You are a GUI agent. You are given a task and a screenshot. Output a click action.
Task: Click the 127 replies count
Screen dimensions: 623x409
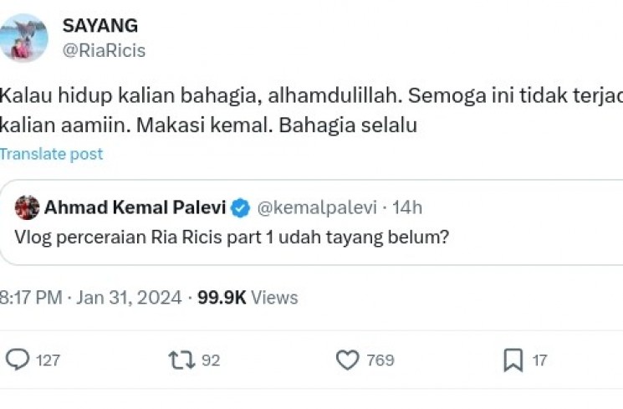[49, 360]
